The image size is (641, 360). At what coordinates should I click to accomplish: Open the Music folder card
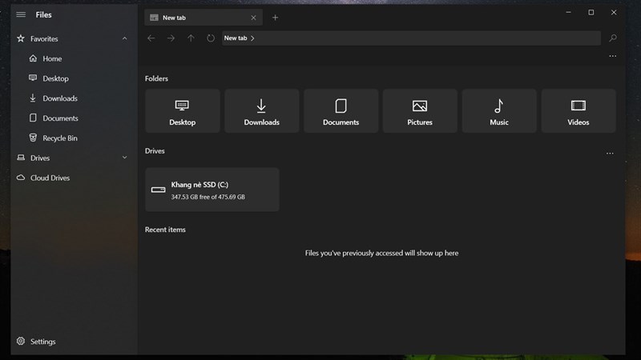[x=499, y=110]
